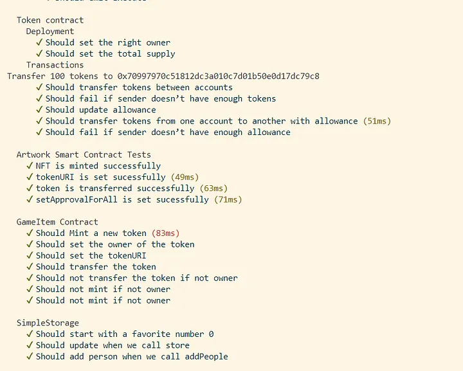Click "Should fail if sender doesn't have enough allowance"
Viewport: 463px width, 371px height.
(168, 132)
